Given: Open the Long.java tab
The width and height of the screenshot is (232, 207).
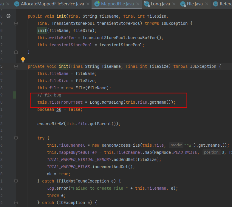Looking at the screenshot, I should (160, 4).
